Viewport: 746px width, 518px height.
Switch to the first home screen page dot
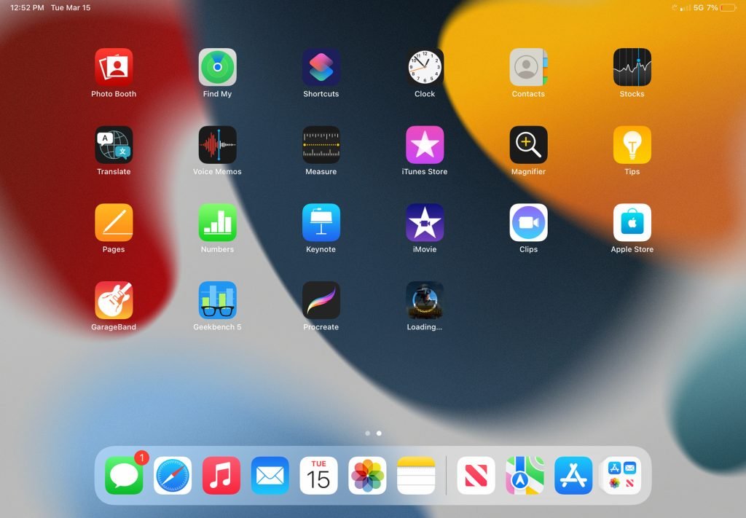[x=367, y=433]
